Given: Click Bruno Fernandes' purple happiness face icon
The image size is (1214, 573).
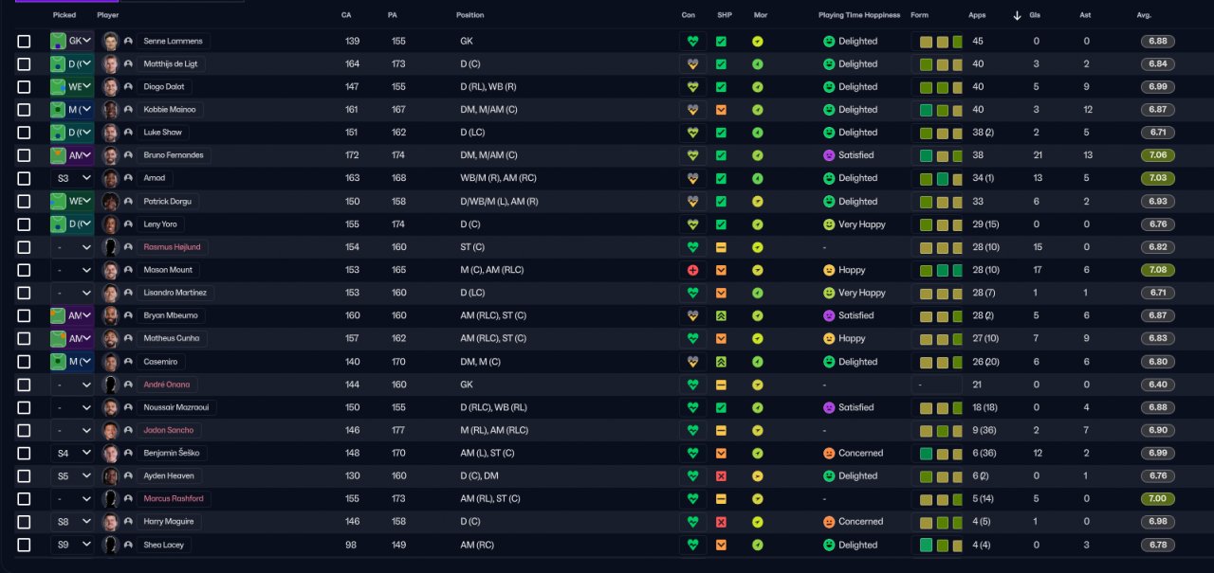Looking at the screenshot, I should (x=828, y=155).
